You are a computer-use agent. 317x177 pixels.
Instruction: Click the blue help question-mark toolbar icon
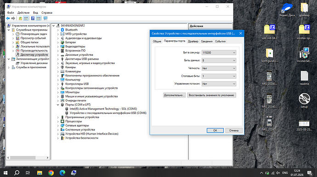33,18
